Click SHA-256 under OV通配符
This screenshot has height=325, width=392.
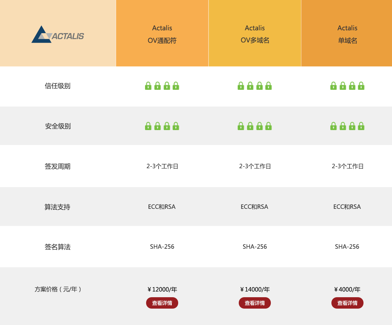pyautogui.click(x=162, y=247)
